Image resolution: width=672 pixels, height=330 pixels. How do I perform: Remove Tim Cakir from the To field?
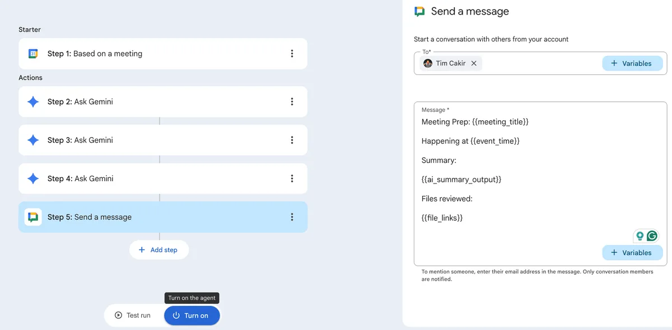coord(474,63)
